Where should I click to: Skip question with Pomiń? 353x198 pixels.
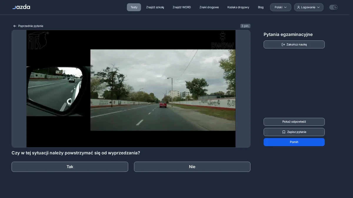[294, 142]
